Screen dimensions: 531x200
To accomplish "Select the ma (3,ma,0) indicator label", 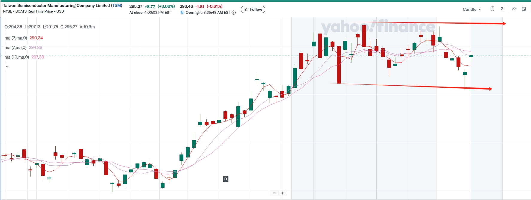I will (16, 38).
